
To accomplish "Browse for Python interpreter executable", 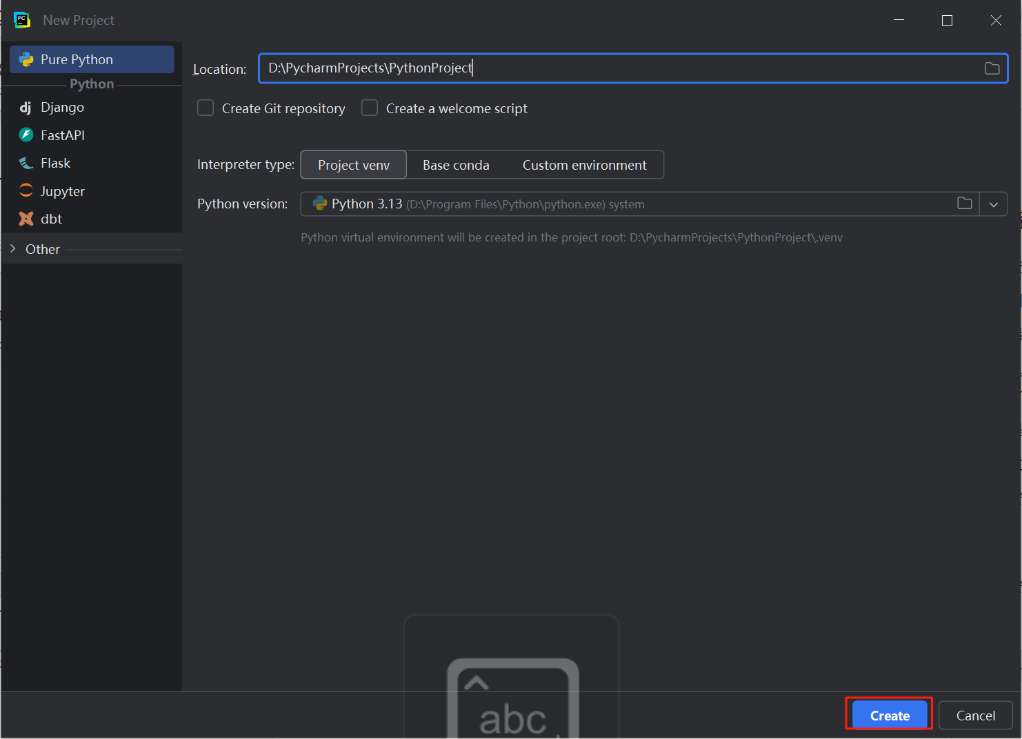I will (x=965, y=204).
